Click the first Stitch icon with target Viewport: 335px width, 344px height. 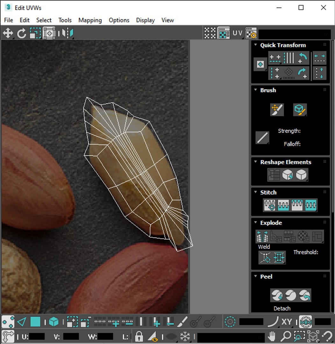tap(270, 205)
